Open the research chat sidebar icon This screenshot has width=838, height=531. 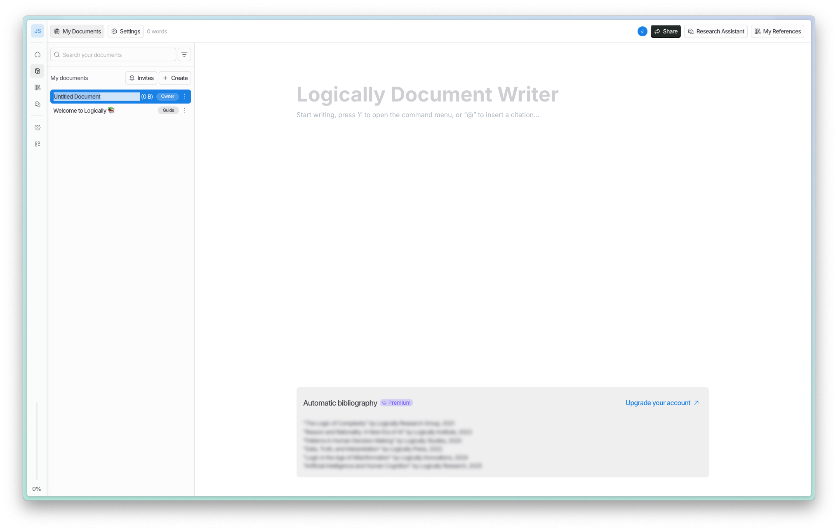[x=38, y=104]
